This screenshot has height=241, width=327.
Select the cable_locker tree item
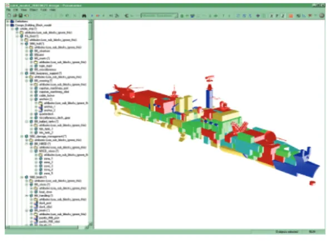(x=47, y=96)
